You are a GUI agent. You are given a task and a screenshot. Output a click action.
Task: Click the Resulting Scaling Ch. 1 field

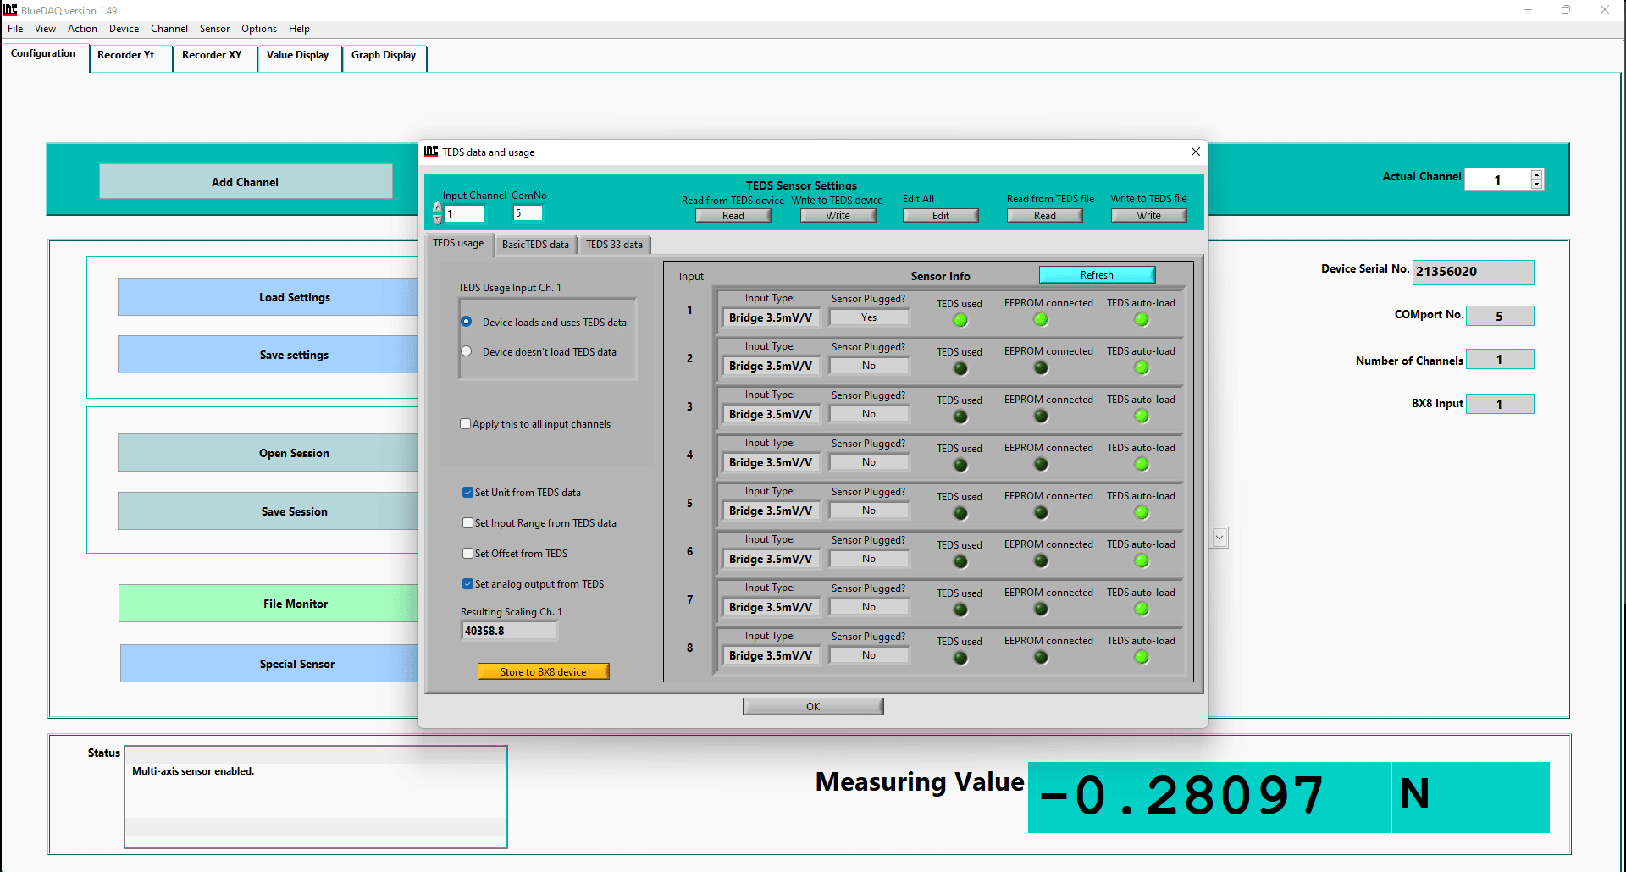[509, 631]
